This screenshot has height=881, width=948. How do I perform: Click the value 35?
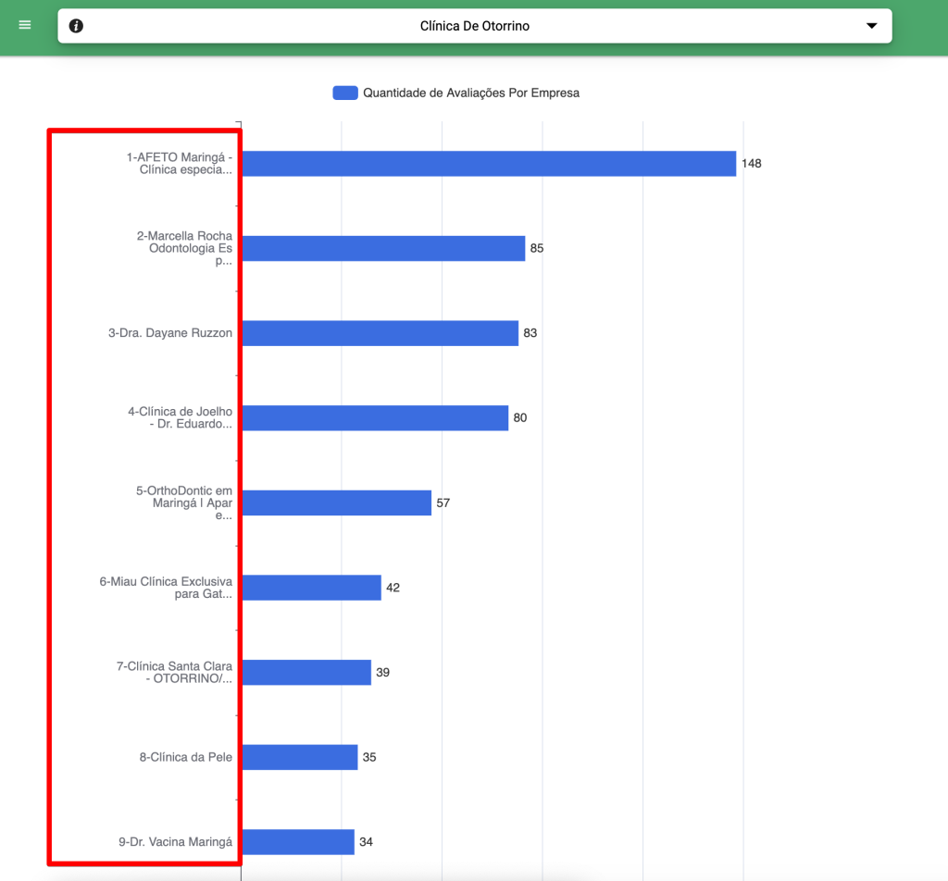click(369, 757)
